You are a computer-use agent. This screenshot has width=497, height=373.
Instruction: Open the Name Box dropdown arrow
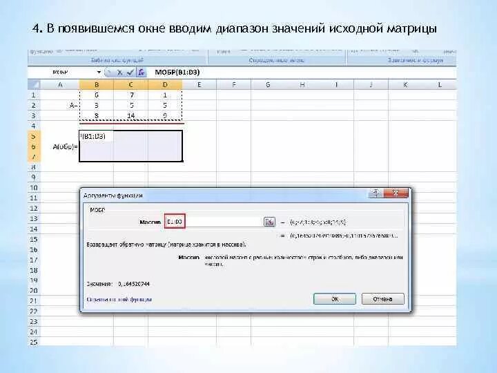(99, 73)
